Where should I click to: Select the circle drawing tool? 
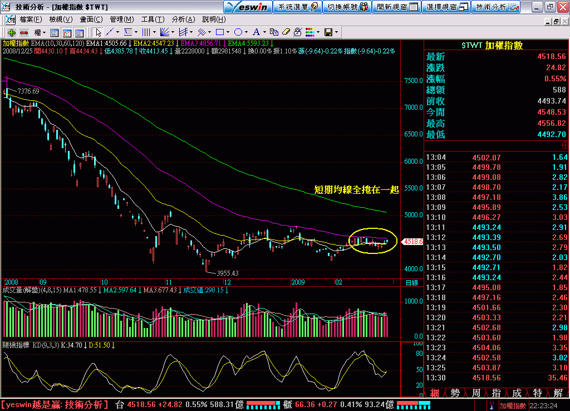pyautogui.click(x=238, y=32)
